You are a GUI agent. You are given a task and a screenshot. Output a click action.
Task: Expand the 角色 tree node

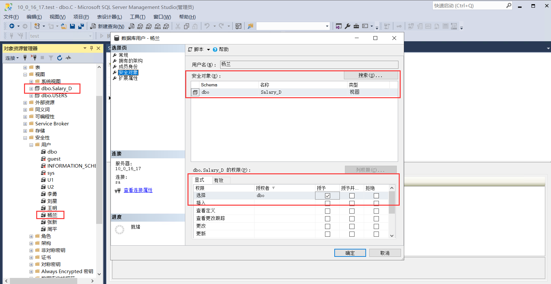tap(31, 236)
